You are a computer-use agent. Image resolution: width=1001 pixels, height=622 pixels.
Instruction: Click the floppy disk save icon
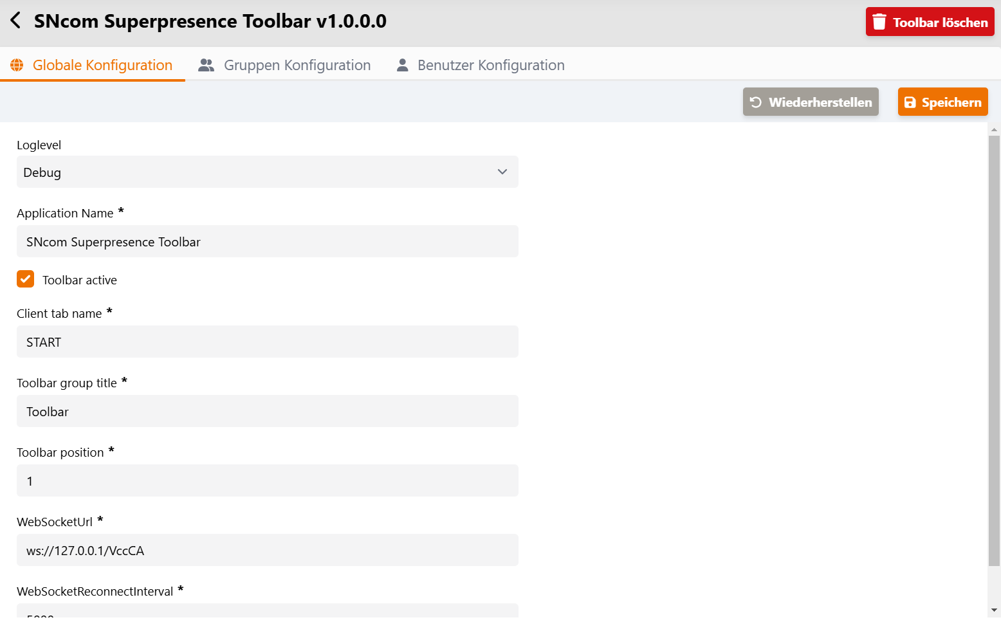coord(910,102)
